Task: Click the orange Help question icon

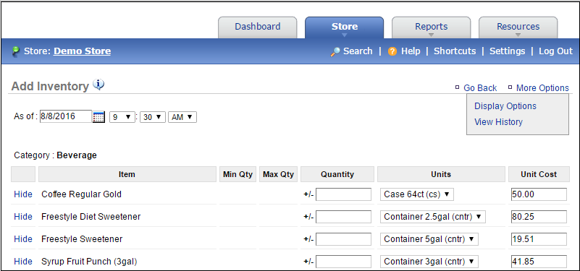Action: [x=392, y=52]
